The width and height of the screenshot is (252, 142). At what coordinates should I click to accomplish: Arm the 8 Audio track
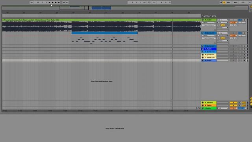pos(244,60)
